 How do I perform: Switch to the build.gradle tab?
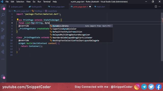coord(35,7)
